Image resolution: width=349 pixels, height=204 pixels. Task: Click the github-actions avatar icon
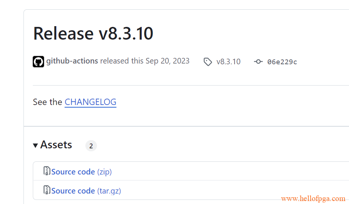[38, 62]
